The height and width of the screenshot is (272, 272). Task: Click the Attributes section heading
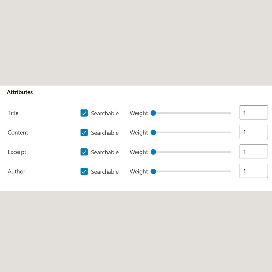(20, 92)
